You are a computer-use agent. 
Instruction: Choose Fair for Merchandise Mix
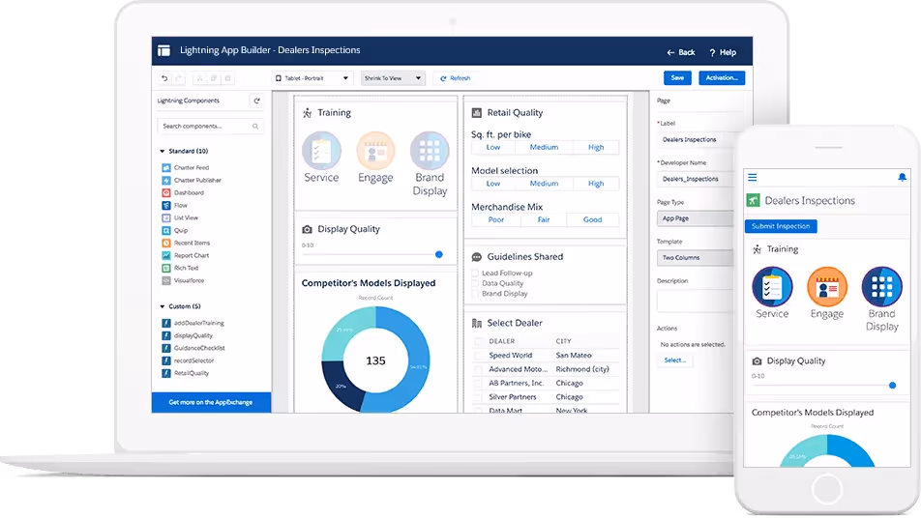coord(544,219)
